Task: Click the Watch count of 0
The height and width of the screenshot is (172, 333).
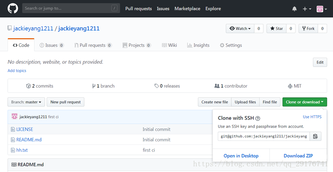Action: [x=259, y=29]
